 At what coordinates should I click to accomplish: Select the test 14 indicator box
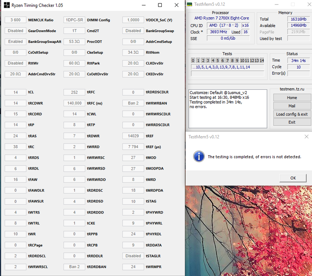262,60
